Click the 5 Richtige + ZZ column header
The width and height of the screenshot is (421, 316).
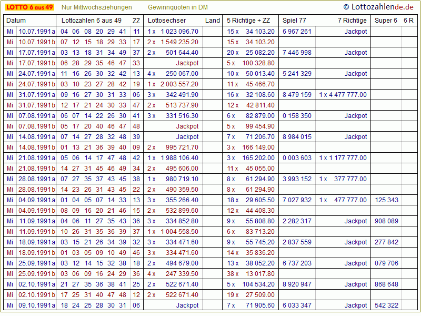click(x=248, y=21)
